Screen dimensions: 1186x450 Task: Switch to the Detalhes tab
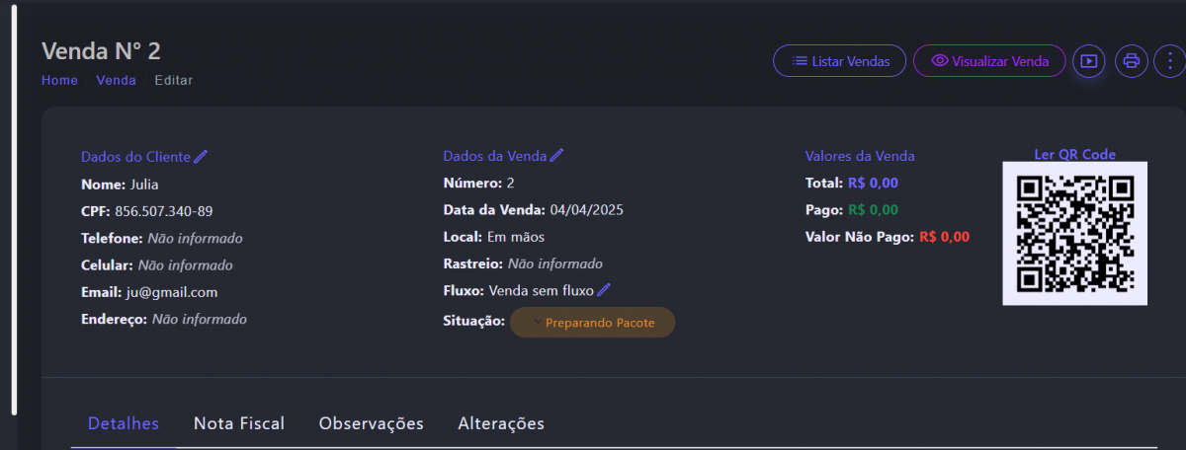click(x=124, y=423)
